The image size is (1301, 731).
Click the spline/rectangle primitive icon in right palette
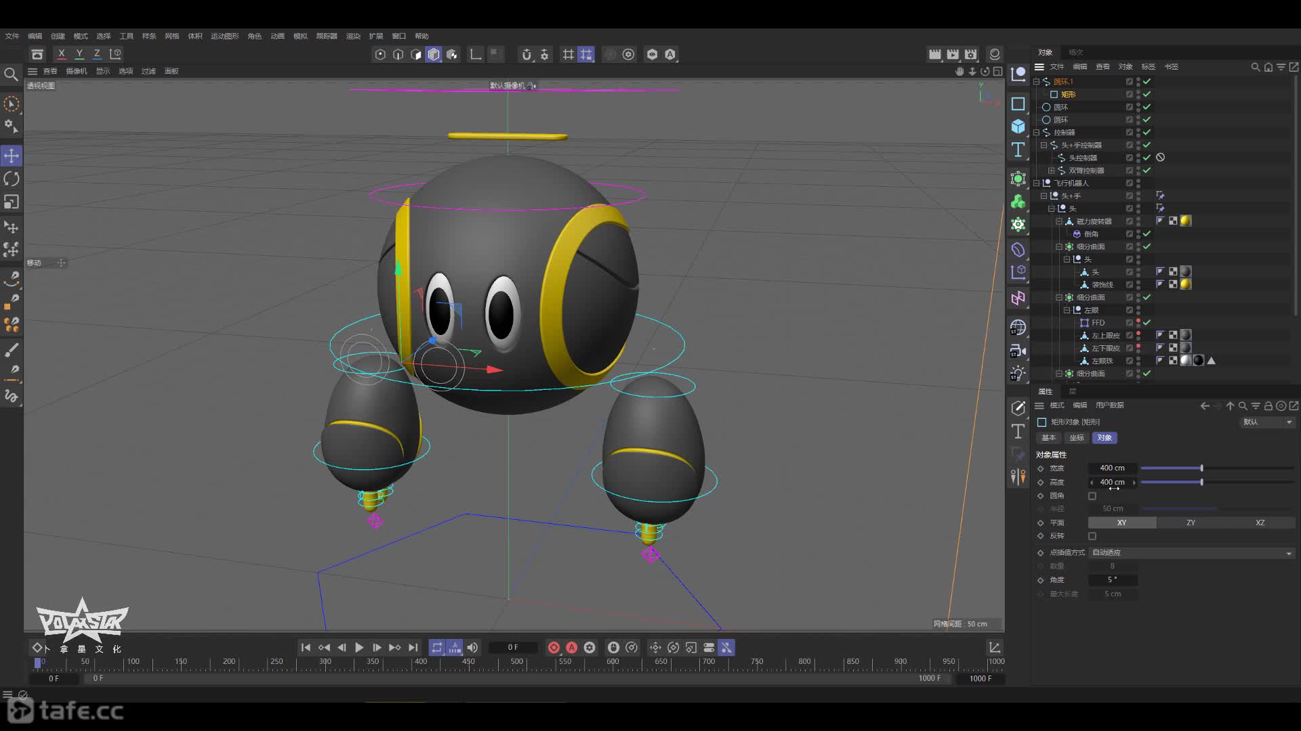[1018, 104]
